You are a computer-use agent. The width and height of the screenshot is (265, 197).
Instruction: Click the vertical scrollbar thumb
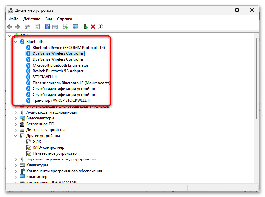tap(257, 79)
